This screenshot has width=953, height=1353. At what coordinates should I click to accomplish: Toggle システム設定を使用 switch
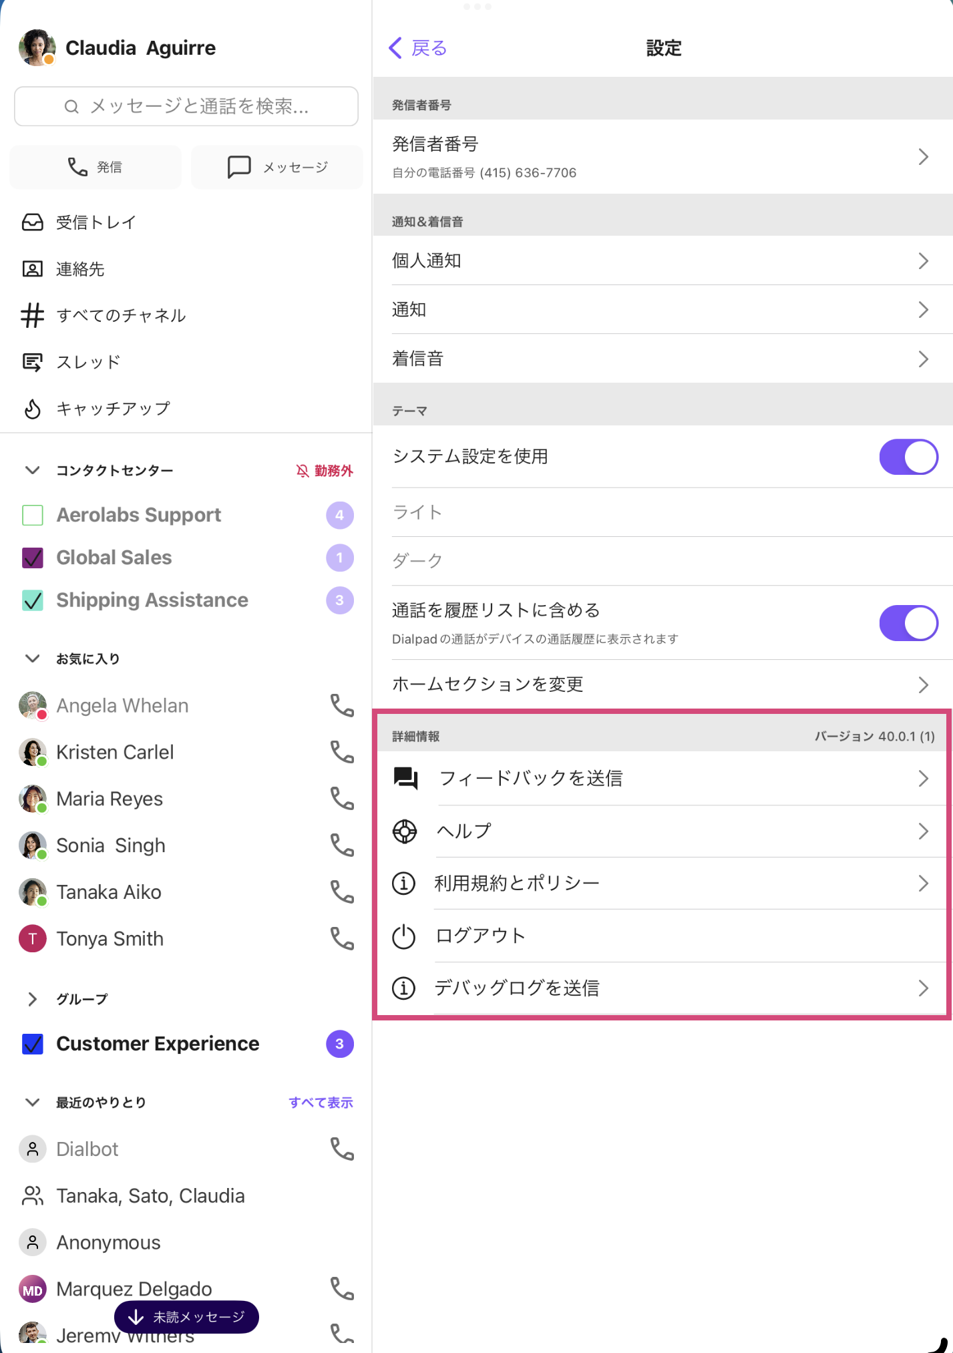908,457
